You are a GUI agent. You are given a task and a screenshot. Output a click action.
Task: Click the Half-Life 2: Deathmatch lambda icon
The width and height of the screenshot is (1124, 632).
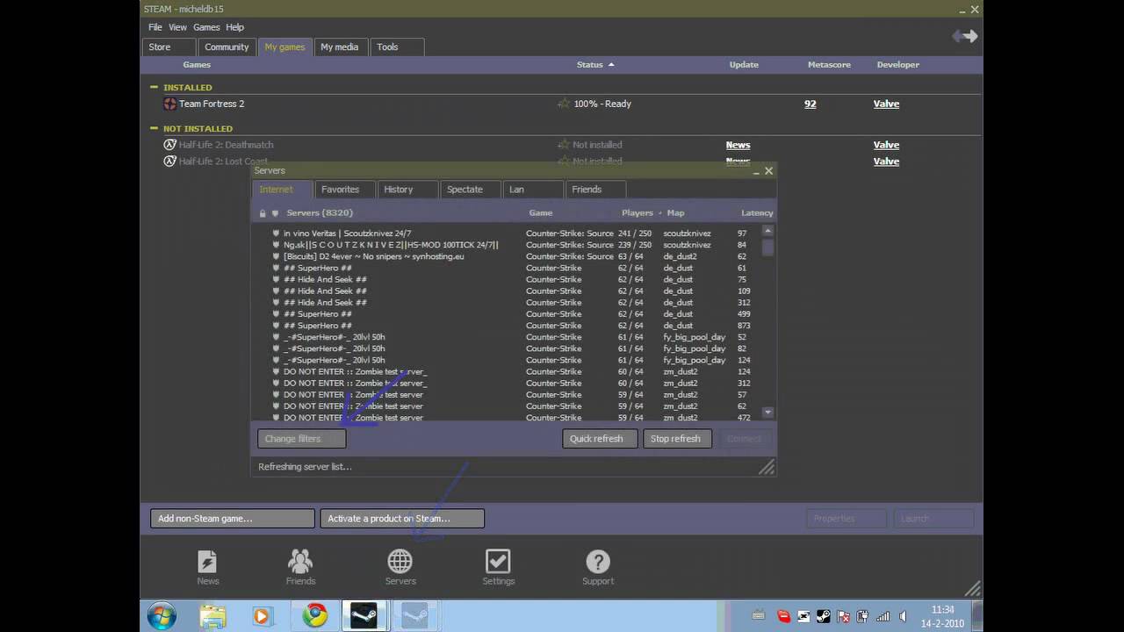tap(169, 145)
